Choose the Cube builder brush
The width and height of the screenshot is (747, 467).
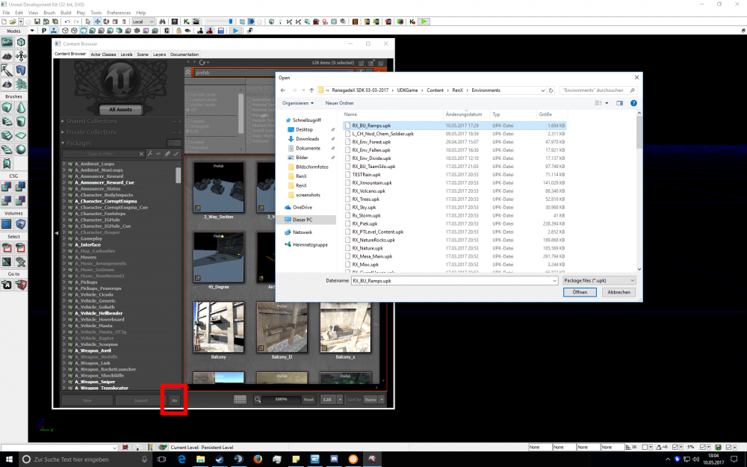tap(7, 108)
